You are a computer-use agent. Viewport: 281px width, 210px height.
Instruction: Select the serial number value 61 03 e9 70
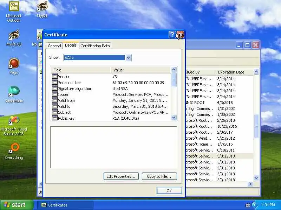click(138, 83)
